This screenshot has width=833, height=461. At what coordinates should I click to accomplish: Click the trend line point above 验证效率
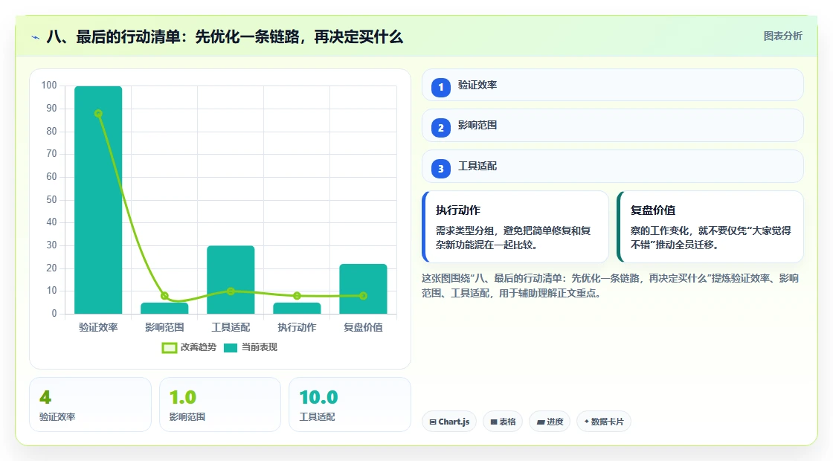pos(98,114)
